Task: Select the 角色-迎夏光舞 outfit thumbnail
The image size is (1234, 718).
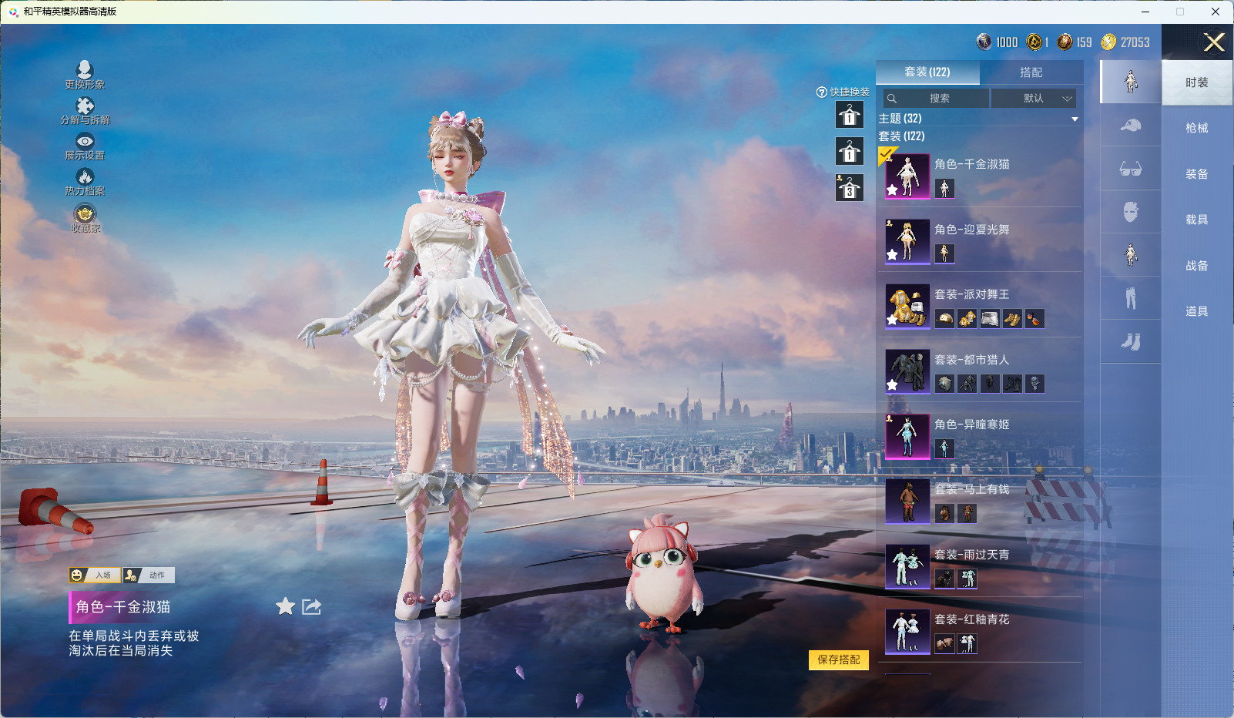Action: pos(907,241)
